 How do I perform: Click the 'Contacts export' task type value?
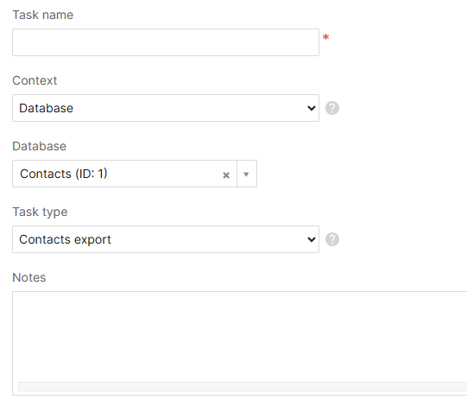[x=65, y=239]
